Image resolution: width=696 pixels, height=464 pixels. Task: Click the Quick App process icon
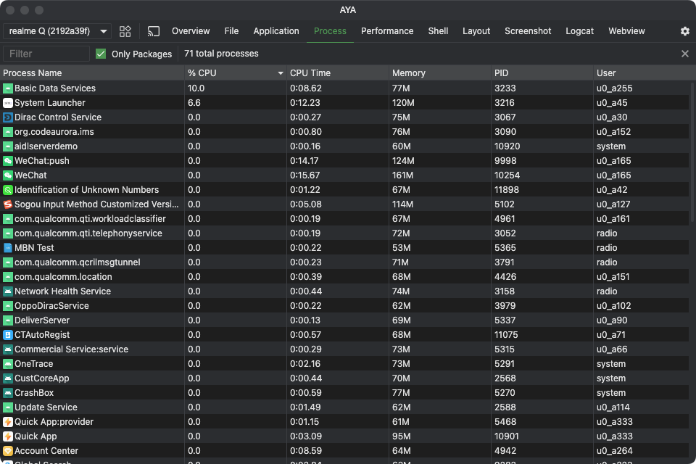click(7, 436)
